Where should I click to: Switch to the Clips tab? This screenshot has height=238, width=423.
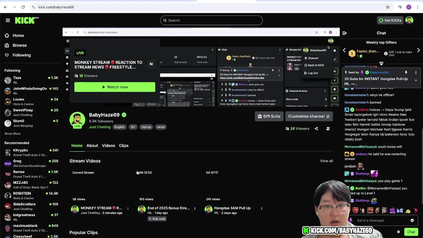(x=124, y=146)
